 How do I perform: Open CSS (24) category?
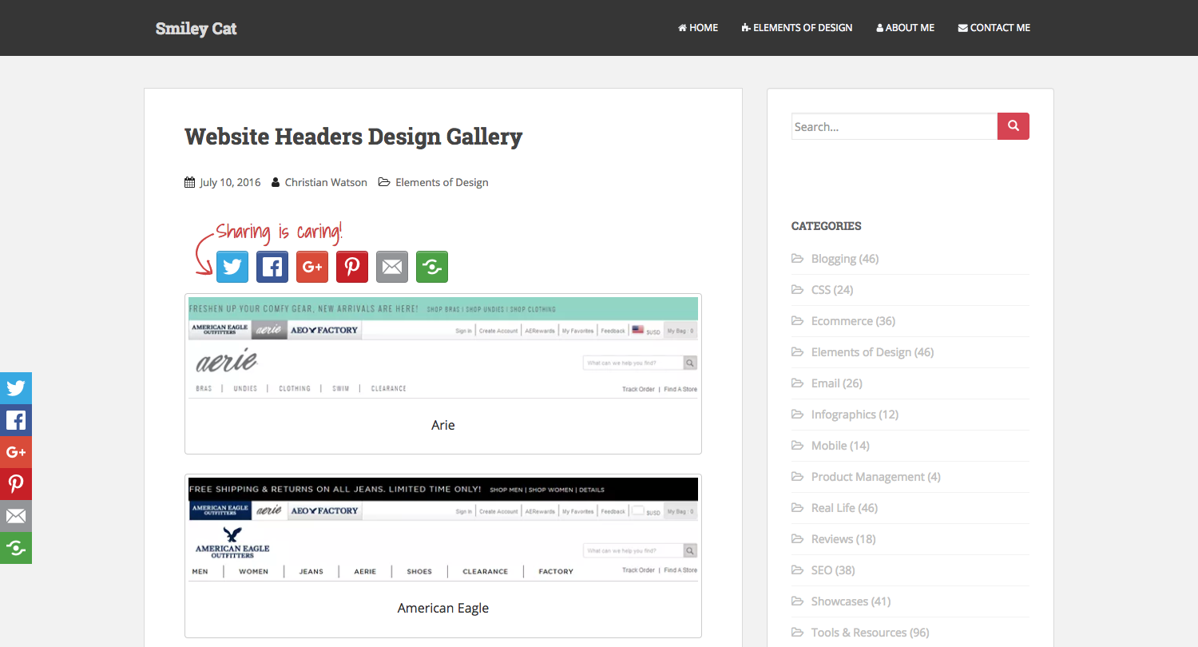pyautogui.click(x=832, y=290)
